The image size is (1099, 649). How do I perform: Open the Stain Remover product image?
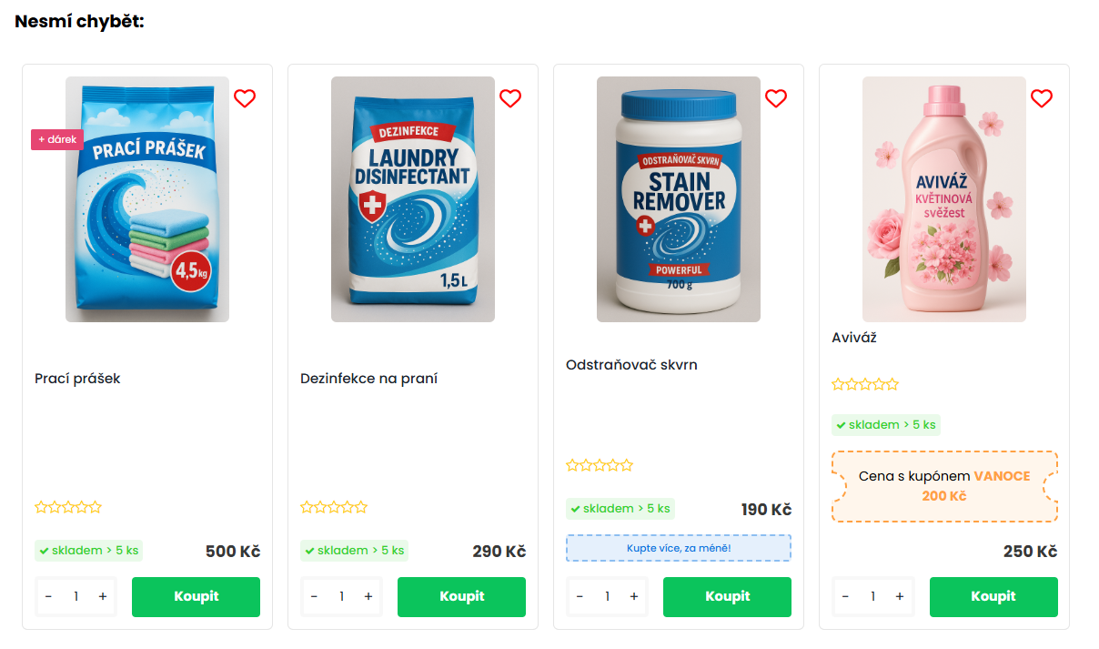click(679, 199)
